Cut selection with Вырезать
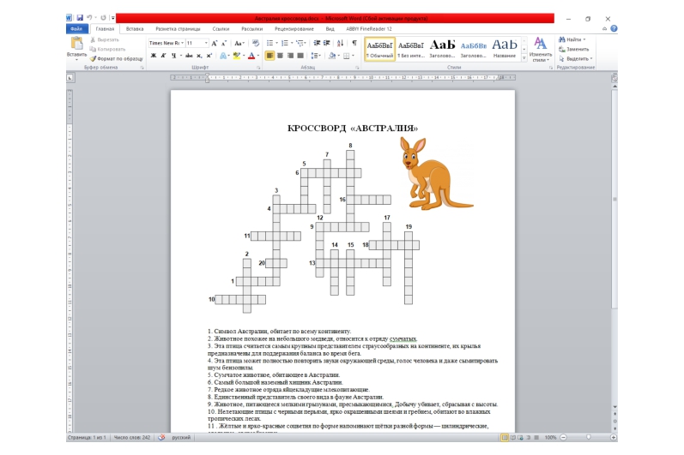The image size is (684, 455). (x=105, y=39)
